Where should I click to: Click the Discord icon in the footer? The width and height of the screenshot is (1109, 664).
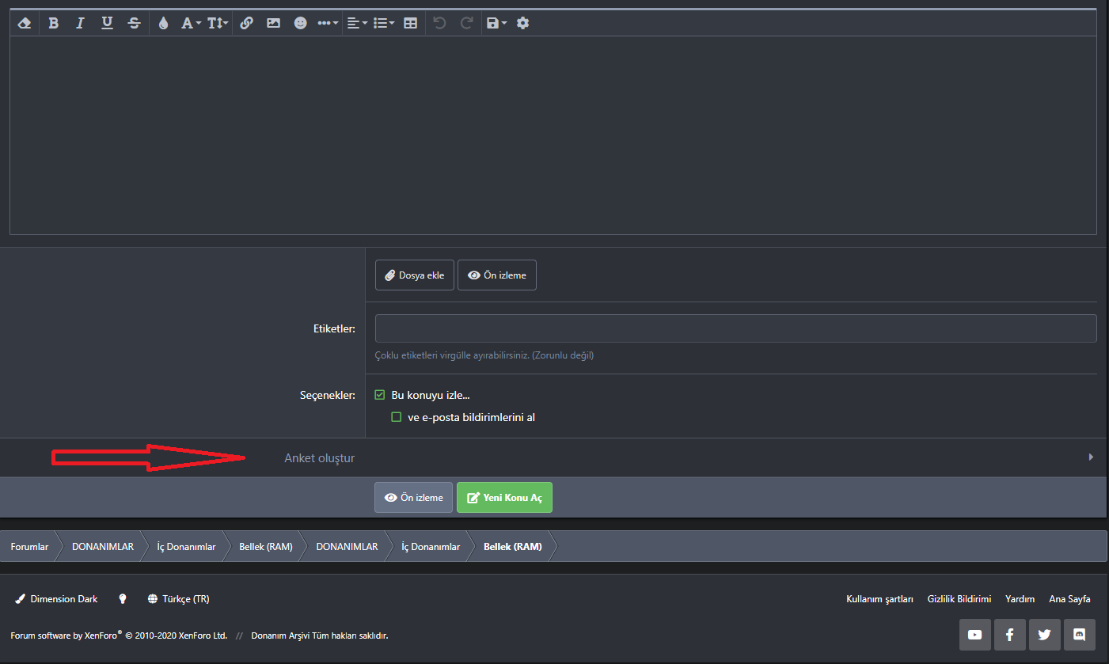(1080, 635)
